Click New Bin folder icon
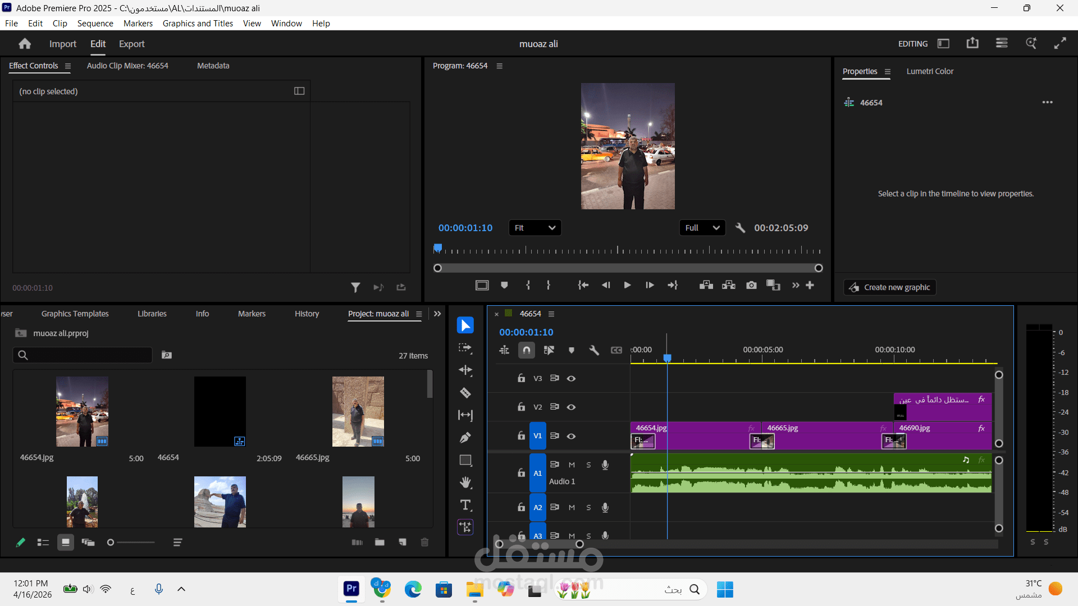This screenshot has width=1078, height=606. pyautogui.click(x=380, y=542)
